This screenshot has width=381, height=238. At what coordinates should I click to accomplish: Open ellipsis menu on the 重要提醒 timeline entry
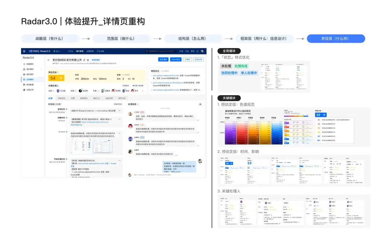pyautogui.click(x=119, y=119)
